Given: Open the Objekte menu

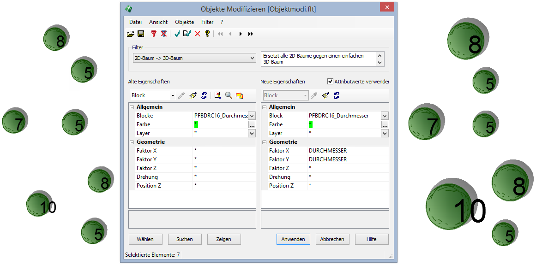Looking at the screenshot, I should click(x=184, y=22).
